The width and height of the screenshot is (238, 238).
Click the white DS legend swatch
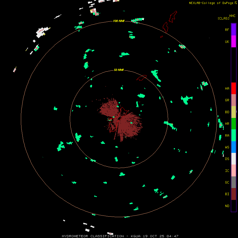coord(234,159)
